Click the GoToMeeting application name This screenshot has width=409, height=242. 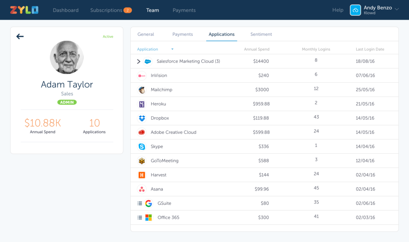165,161
